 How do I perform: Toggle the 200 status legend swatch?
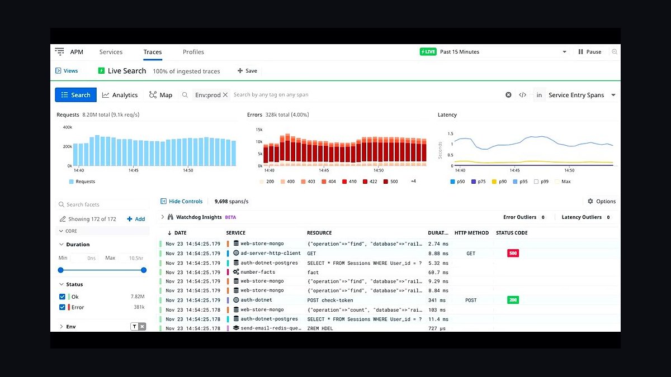pos(262,182)
